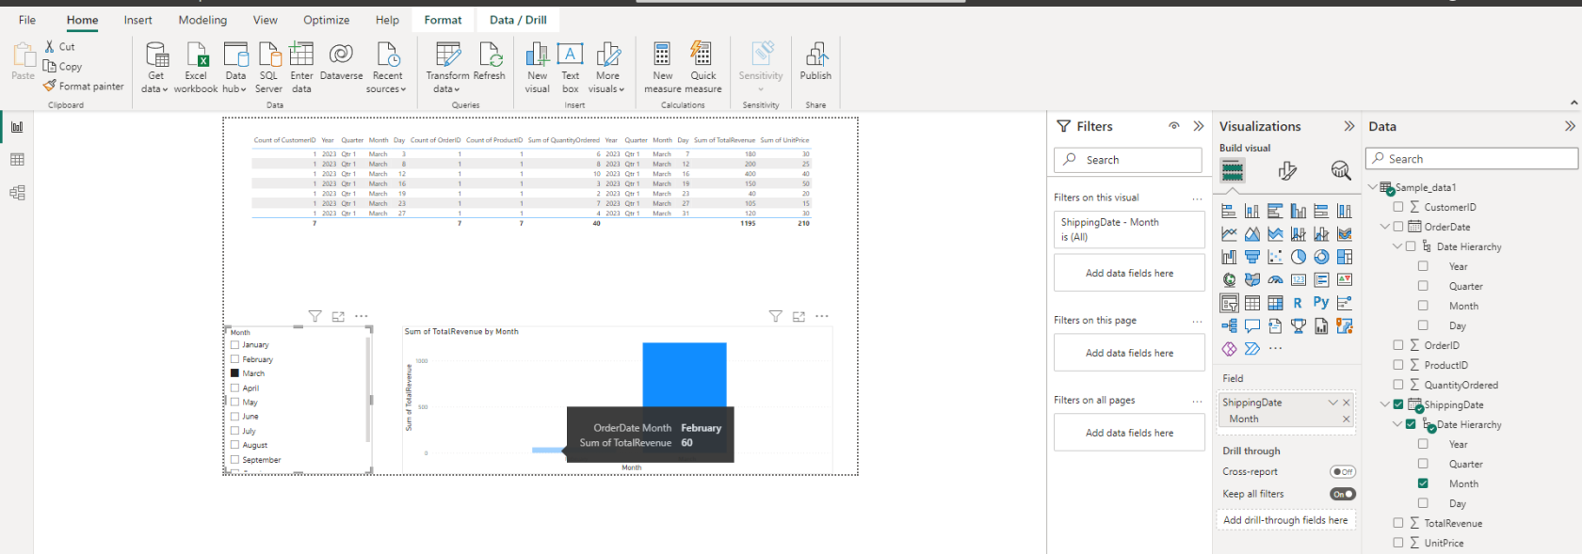This screenshot has height=554, width=1582.
Task: Open focus mode on the bar chart
Action: (x=799, y=317)
